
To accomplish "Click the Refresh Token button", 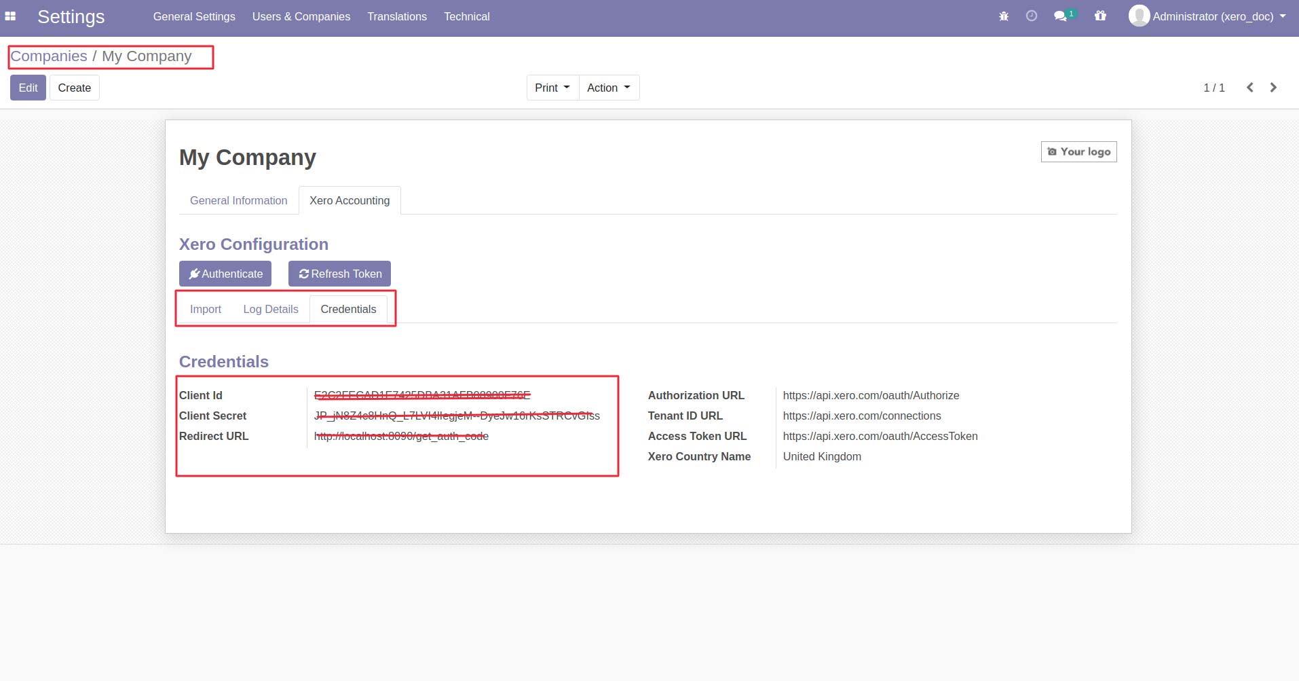I will pyautogui.click(x=339, y=274).
